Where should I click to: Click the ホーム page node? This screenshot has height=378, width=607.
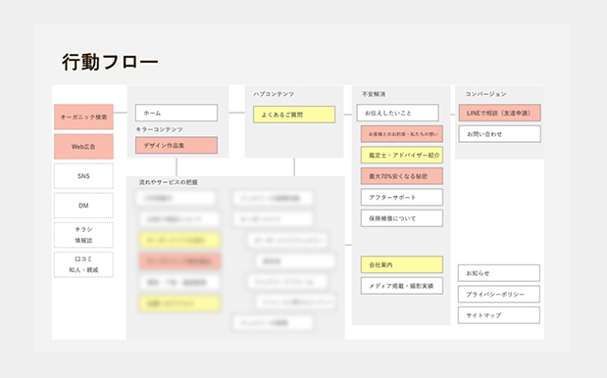pos(177,113)
